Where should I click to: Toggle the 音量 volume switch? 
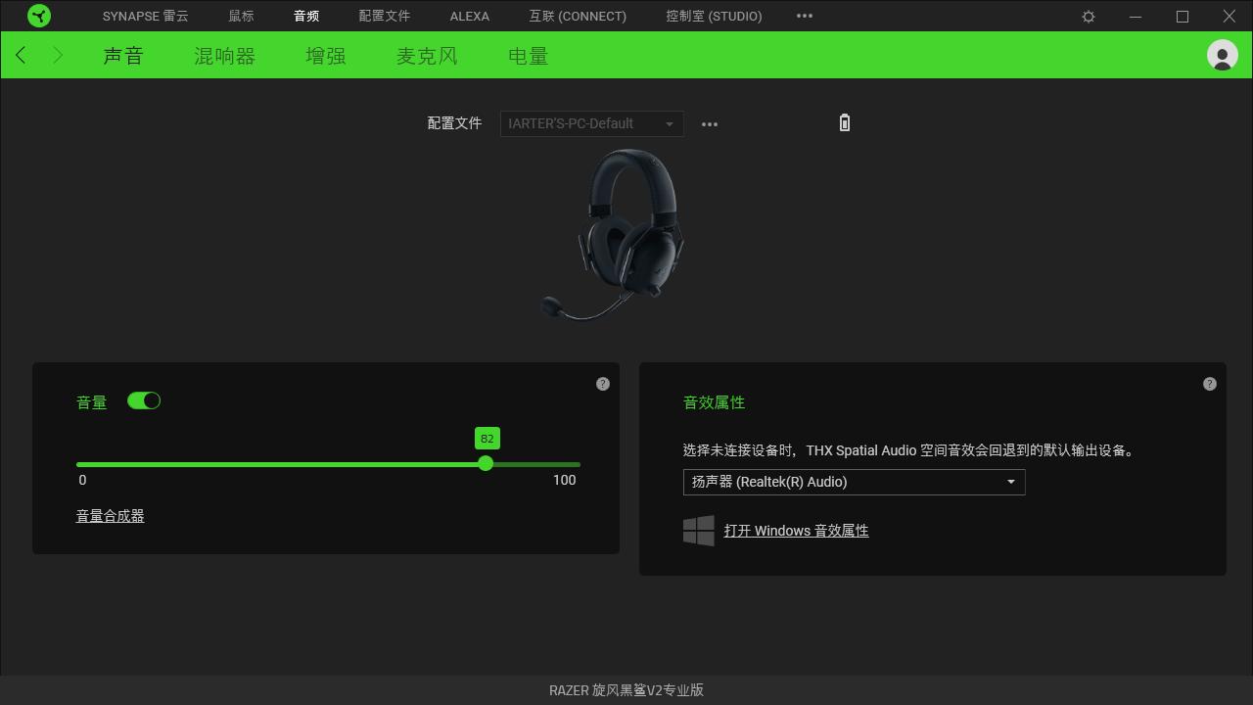point(143,400)
